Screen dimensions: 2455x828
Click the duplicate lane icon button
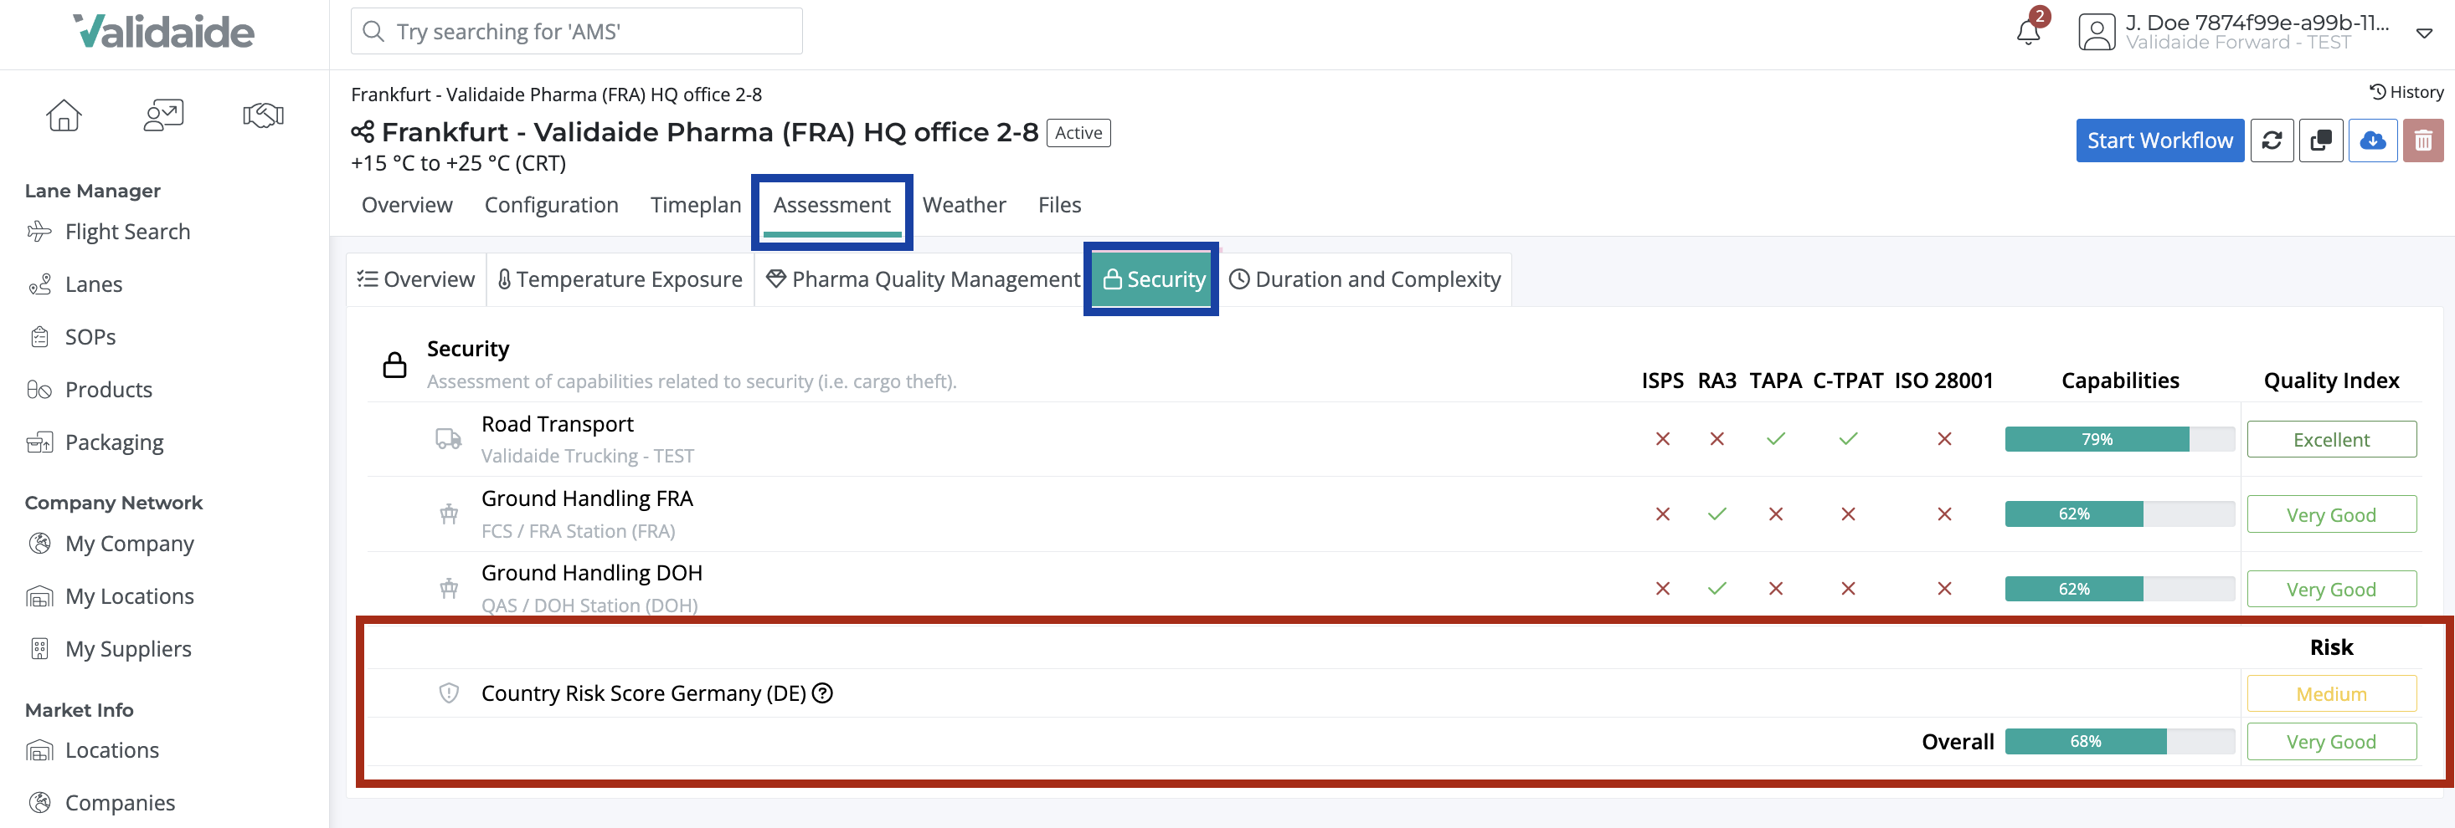(2321, 141)
